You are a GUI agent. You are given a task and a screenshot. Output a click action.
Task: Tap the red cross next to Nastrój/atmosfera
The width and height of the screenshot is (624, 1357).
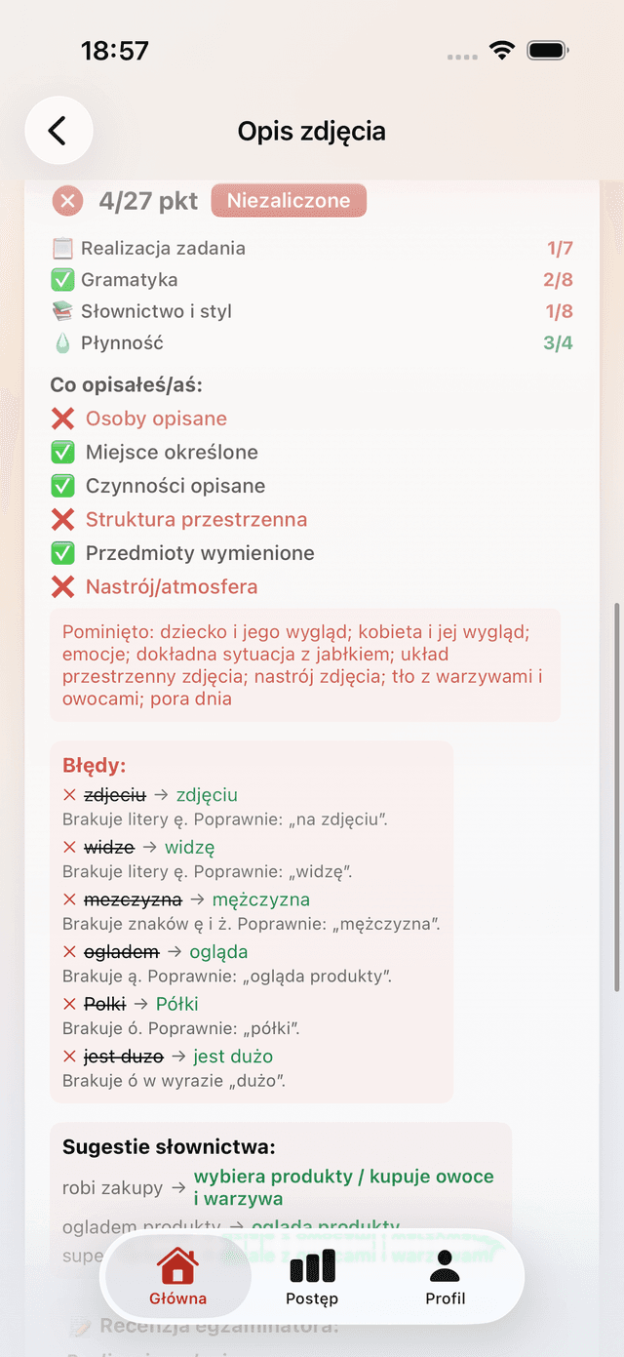tap(63, 587)
